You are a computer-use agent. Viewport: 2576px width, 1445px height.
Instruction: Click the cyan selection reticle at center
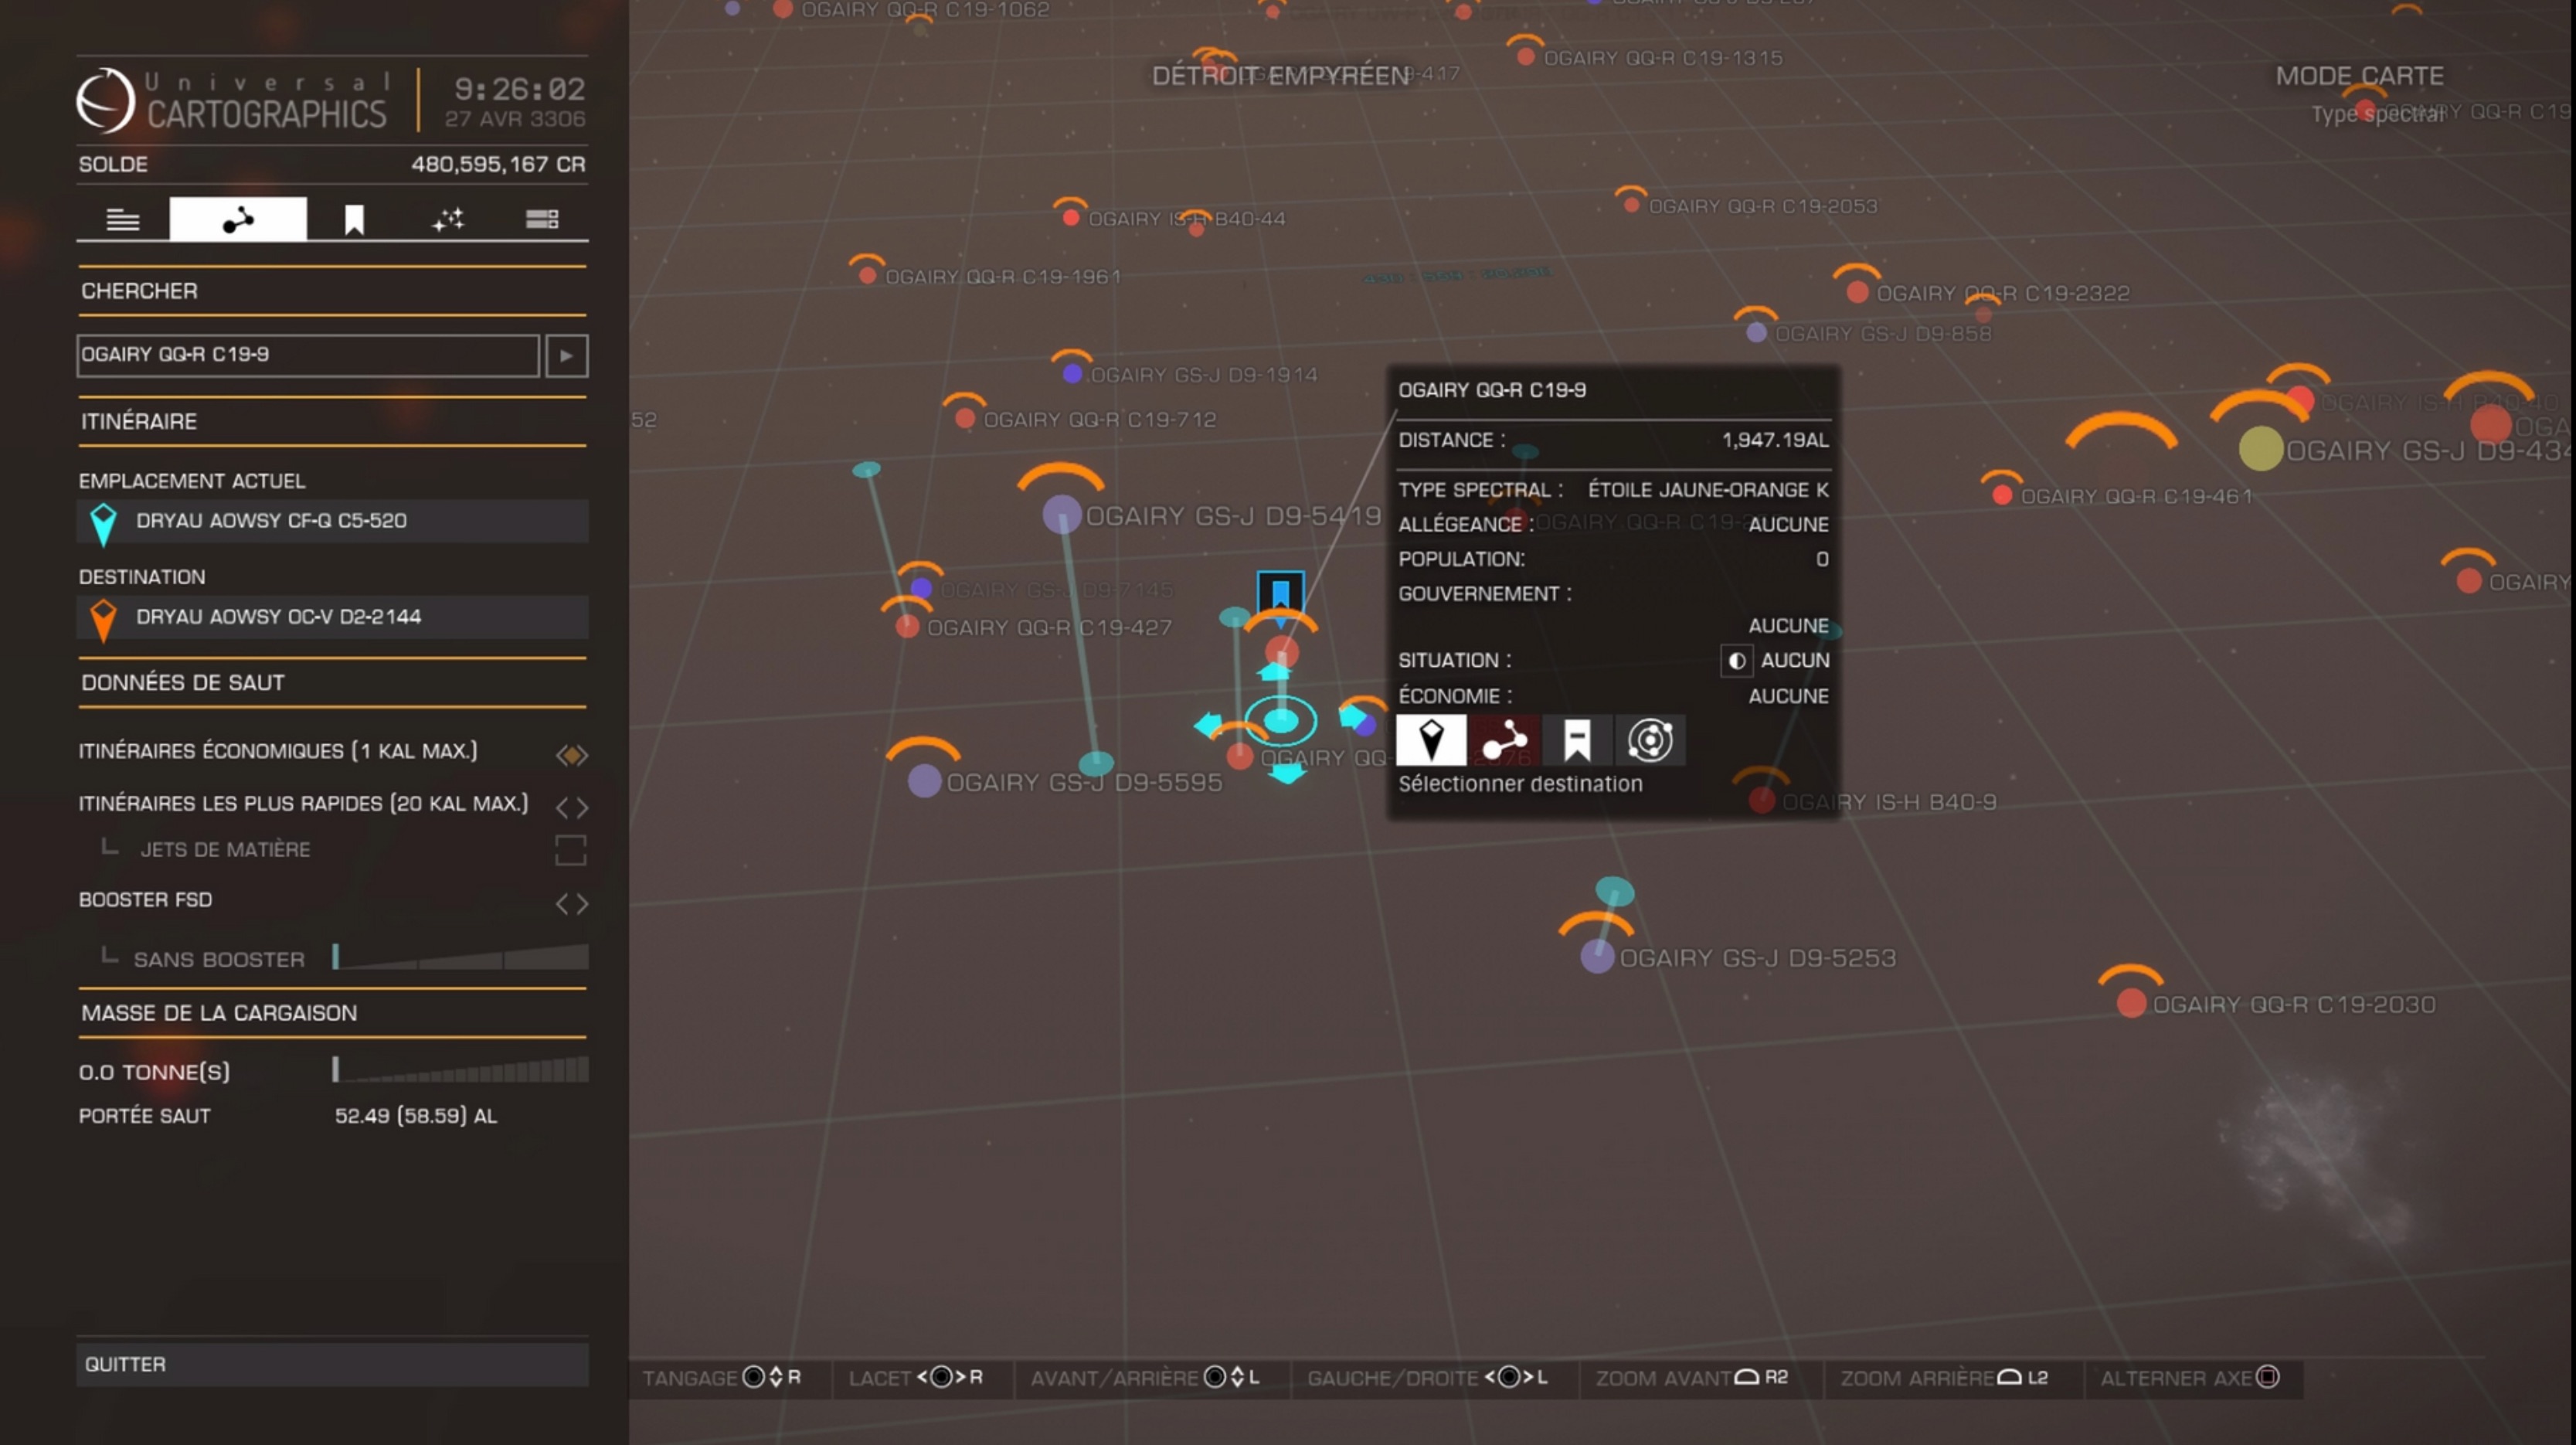pos(1281,720)
